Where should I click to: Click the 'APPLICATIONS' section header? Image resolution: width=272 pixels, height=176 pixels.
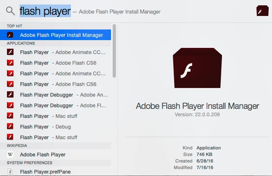pyautogui.click(x=21, y=43)
